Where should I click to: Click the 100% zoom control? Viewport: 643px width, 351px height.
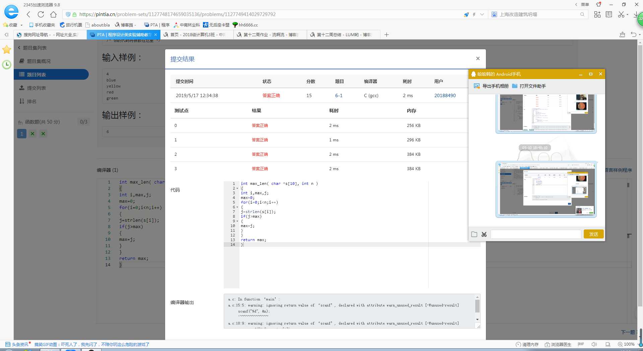click(626, 344)
